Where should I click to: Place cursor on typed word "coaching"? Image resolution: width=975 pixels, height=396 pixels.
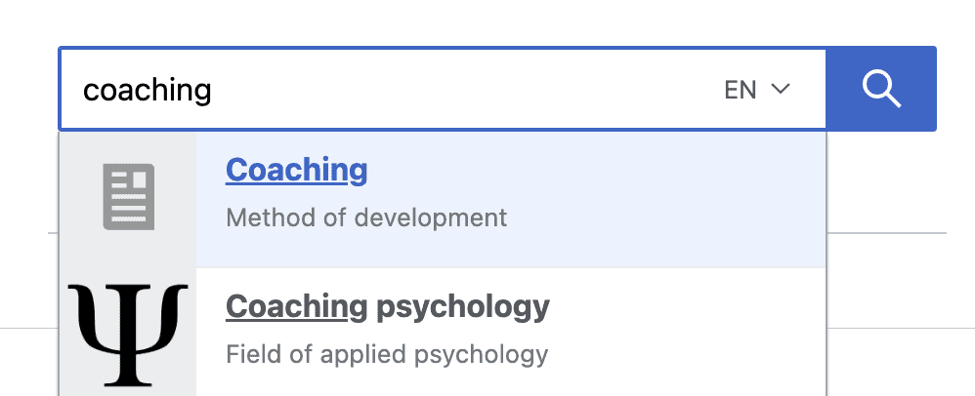click(x=147, y=91)
